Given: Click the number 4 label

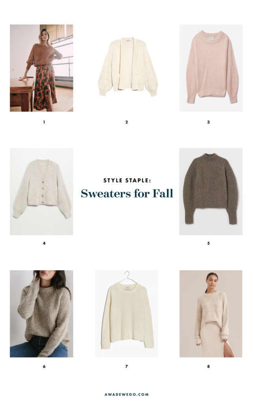Looking at the screenshot, I should [44, 243].
